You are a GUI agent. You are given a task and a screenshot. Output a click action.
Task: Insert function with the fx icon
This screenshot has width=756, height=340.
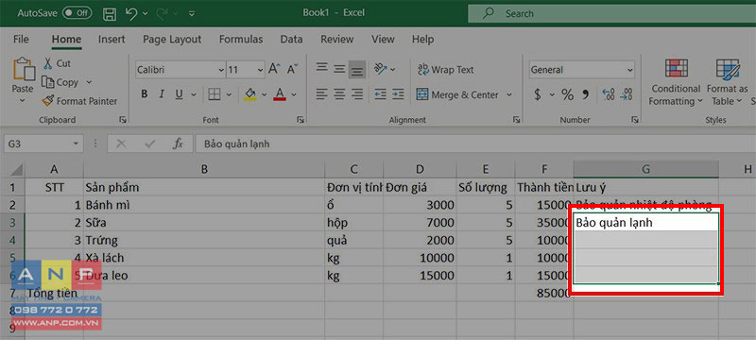(179, 144)
